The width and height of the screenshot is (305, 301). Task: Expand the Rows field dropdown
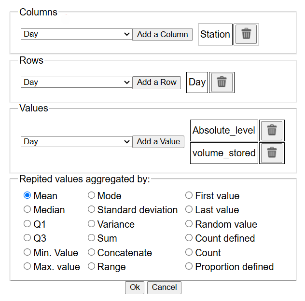[76, 82]
